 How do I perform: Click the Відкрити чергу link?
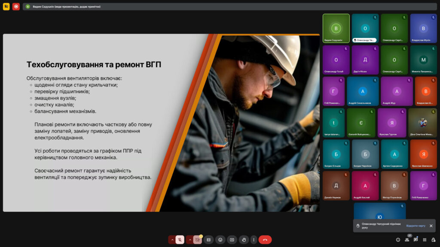pyautogui.click(x=416, y=226)
